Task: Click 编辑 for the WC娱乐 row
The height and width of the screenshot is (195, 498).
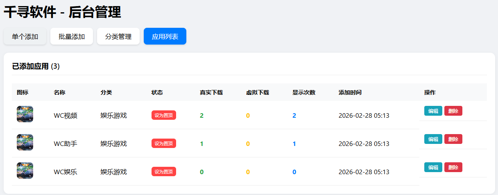Action: (x=433, y=167)
